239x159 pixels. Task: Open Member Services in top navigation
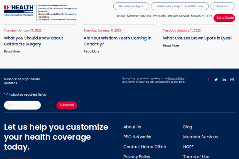[139, 16]
